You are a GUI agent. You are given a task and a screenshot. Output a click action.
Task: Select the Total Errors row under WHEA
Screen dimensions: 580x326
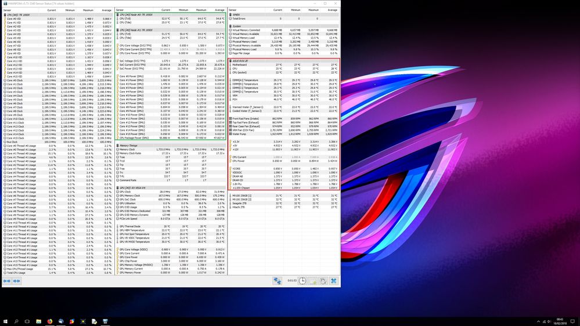click(284, 19)
